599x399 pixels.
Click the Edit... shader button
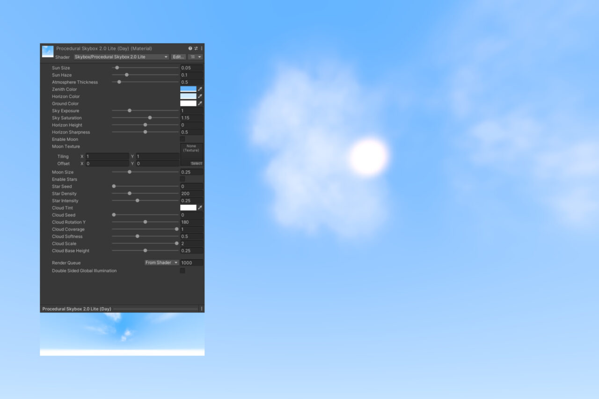(178, 57)
